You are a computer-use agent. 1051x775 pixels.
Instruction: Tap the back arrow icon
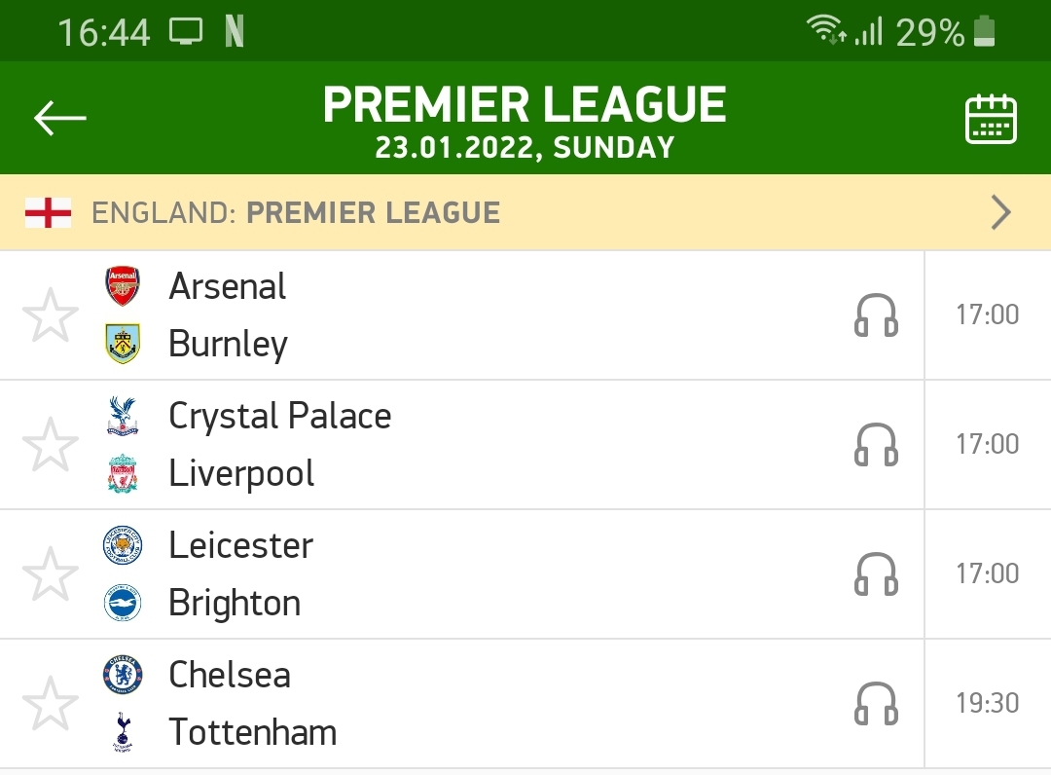(60, 118)
